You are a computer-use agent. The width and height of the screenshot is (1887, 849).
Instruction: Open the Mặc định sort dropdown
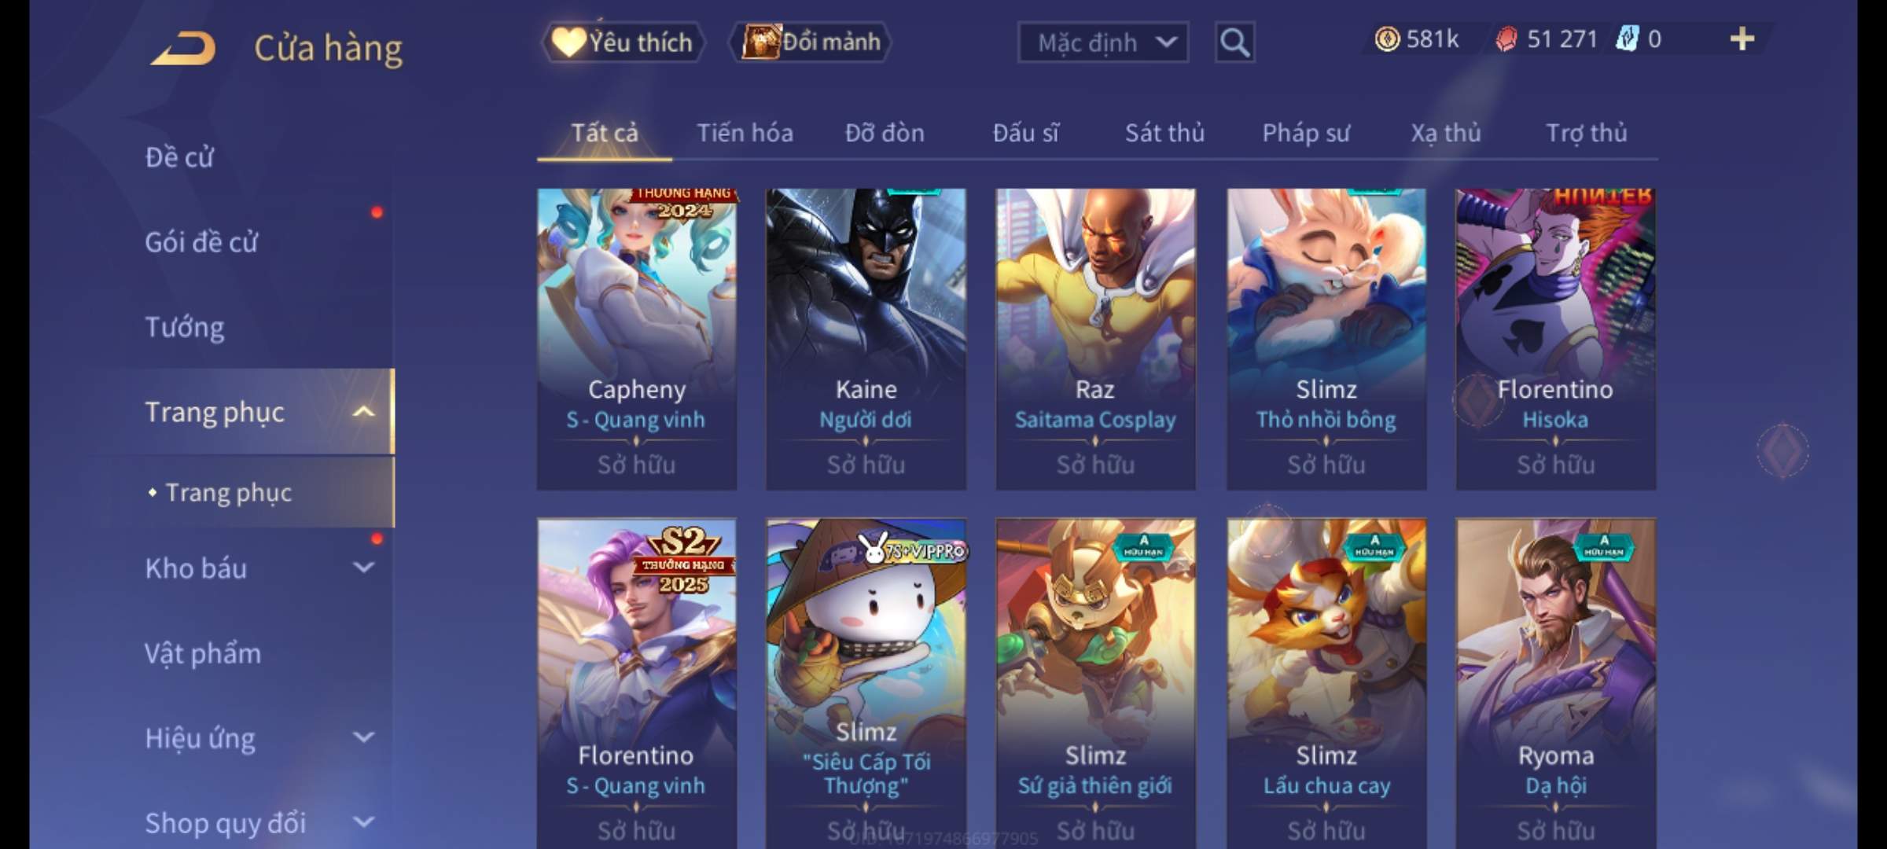point(1103,42)
